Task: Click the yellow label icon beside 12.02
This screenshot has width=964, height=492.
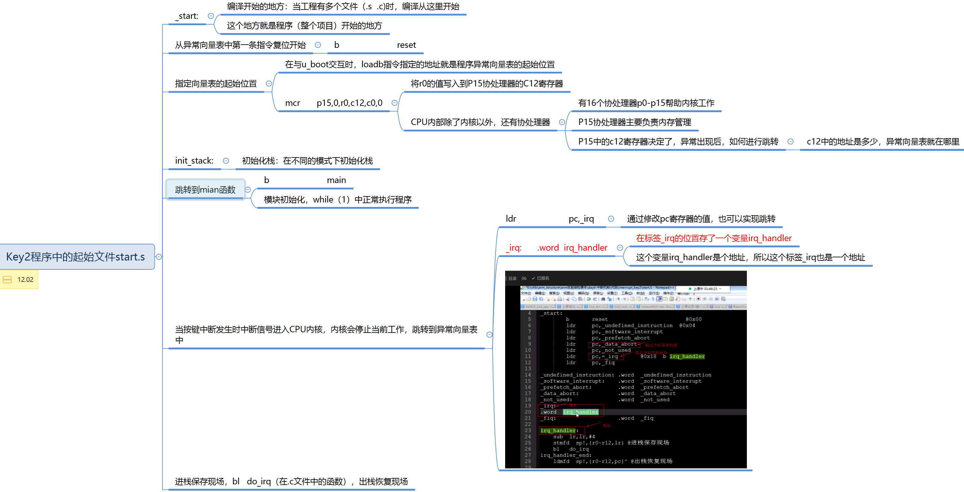Action: point(7,279)
